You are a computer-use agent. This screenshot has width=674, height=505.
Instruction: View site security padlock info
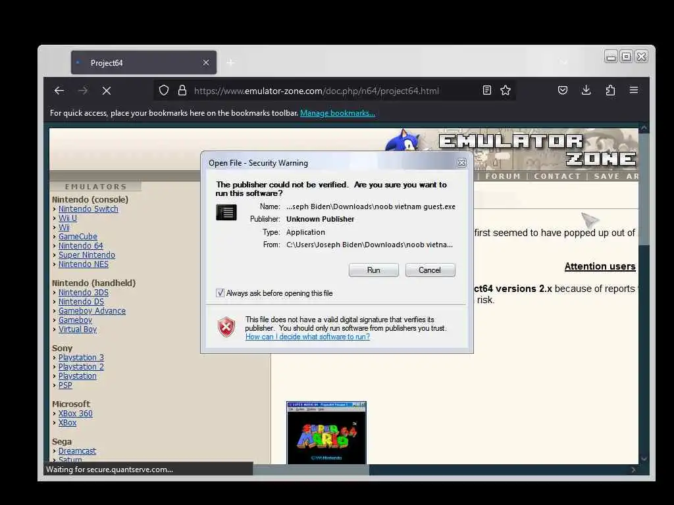(x=182, y=91)
